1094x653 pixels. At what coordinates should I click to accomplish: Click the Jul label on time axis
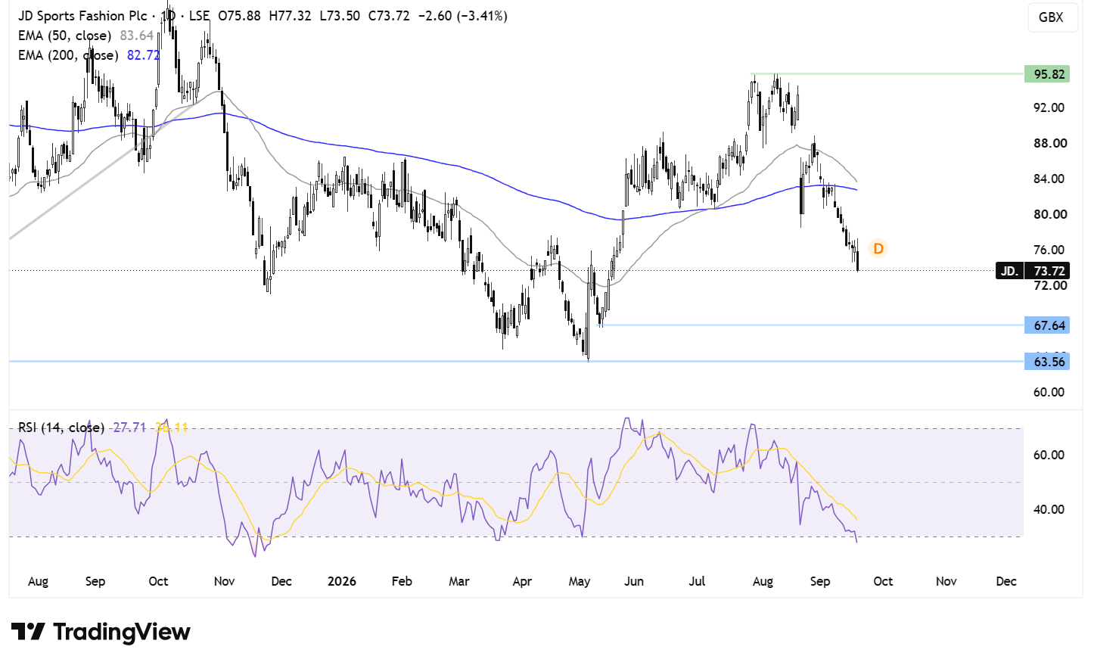tap(697, 581)
